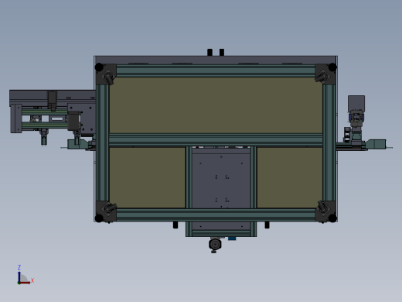Click the left black peg above the frame
402x302 pixels.
click(210, 52)
